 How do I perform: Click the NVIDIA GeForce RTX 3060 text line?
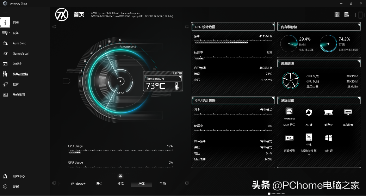(x=132, y=16)
